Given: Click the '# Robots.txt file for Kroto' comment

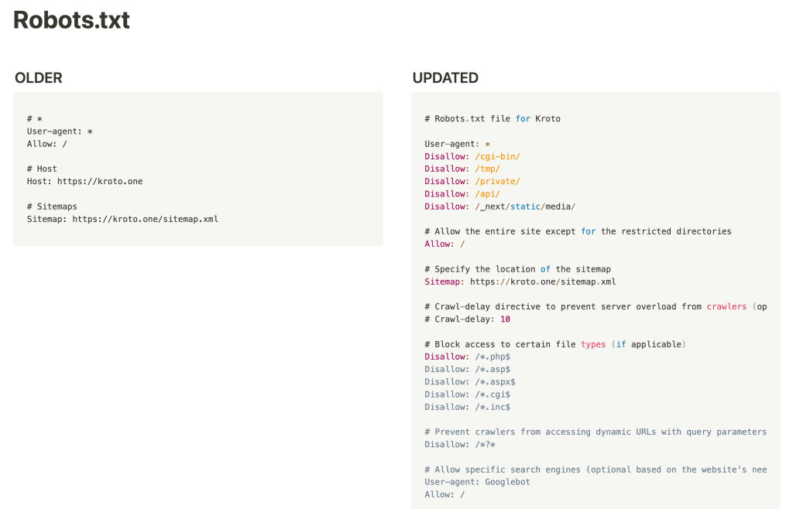Looking at the screenshot, I should pos(492,119).
